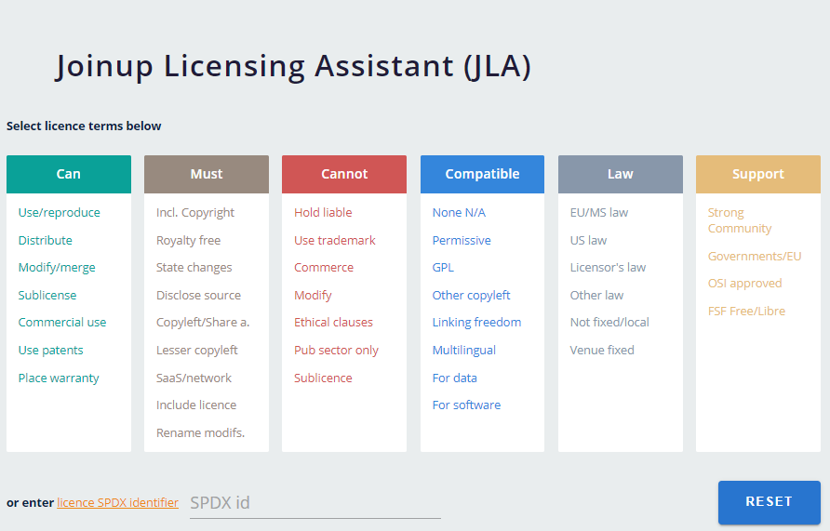Image resolution: width=830 pixels, height=531 pixels.
Task: Choose the Include licence requirement
Action: 195,405
